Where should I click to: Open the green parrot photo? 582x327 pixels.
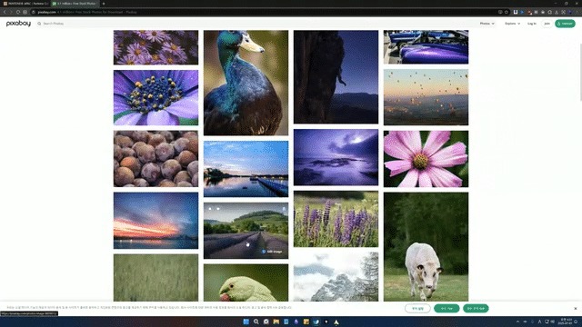[x=246, y=282]
